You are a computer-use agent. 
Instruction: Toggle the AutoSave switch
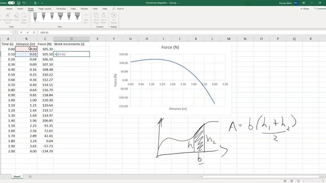pos(11,3)
